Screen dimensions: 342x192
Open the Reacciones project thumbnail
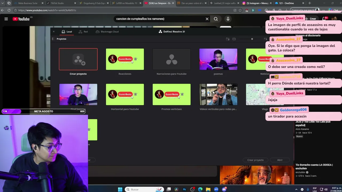point(125,59)
